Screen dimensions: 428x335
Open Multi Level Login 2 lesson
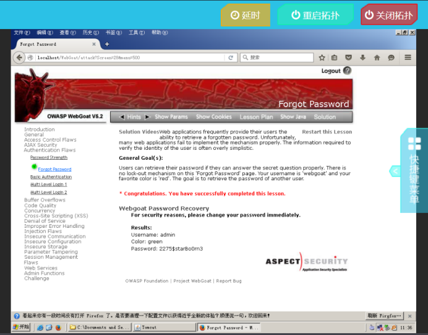point(49,193)
